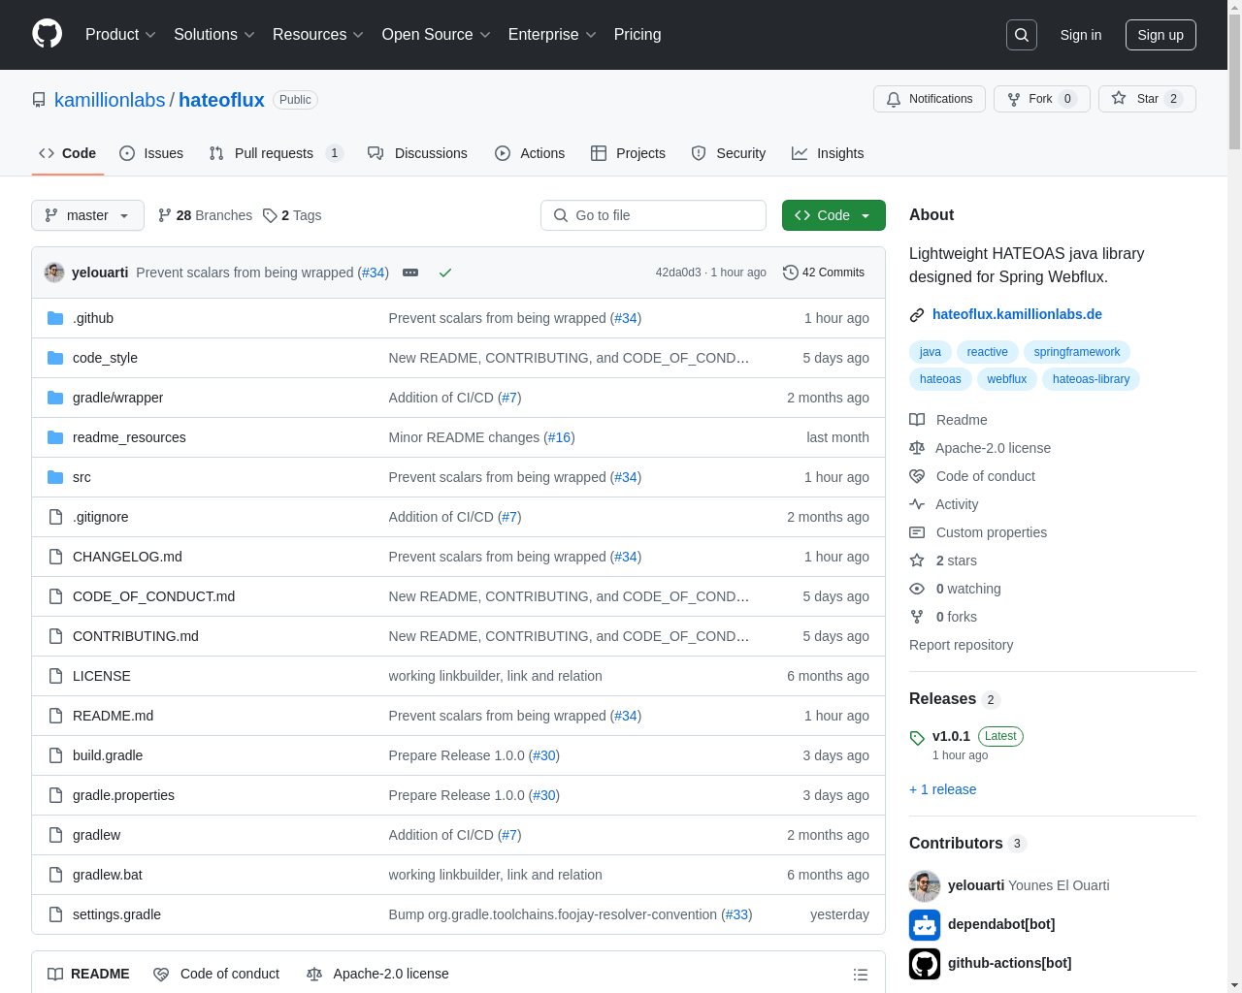Viewport: 1242px width, 993px height.
Task: Open hateoflux.kamillionlabs.de website link
Action: (x=1017, y=314)
